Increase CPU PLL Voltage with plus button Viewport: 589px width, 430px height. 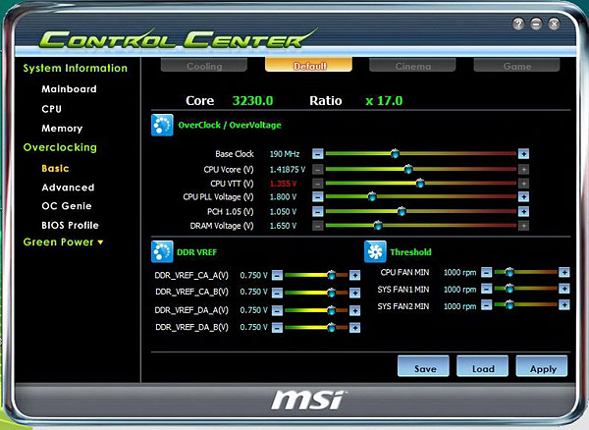[523, 196]
